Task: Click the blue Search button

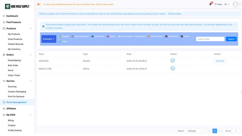Action: click(x=231, y=39)
